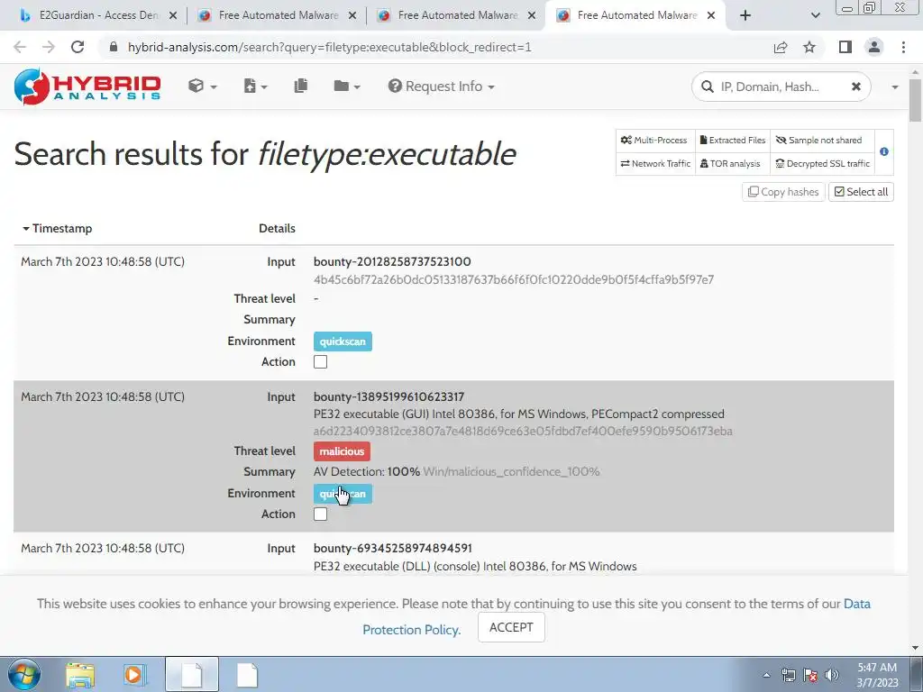Click the address bar URL

click(x=330, y=47)
